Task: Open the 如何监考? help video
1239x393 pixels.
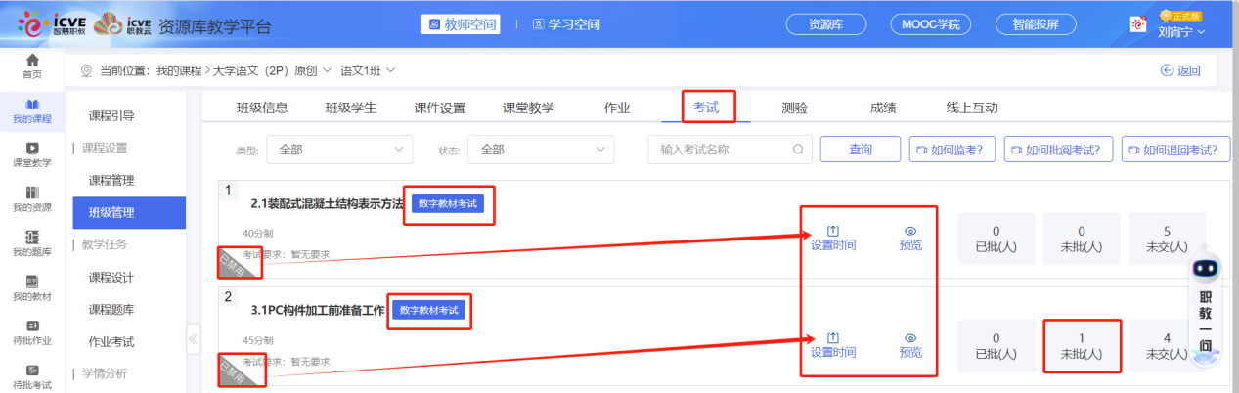Action: (951, 150)
